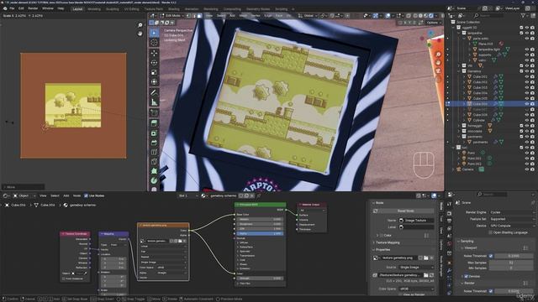The image size is (538, 302).
Task: Select the Extrude Region tool
Action: (154, 123)
